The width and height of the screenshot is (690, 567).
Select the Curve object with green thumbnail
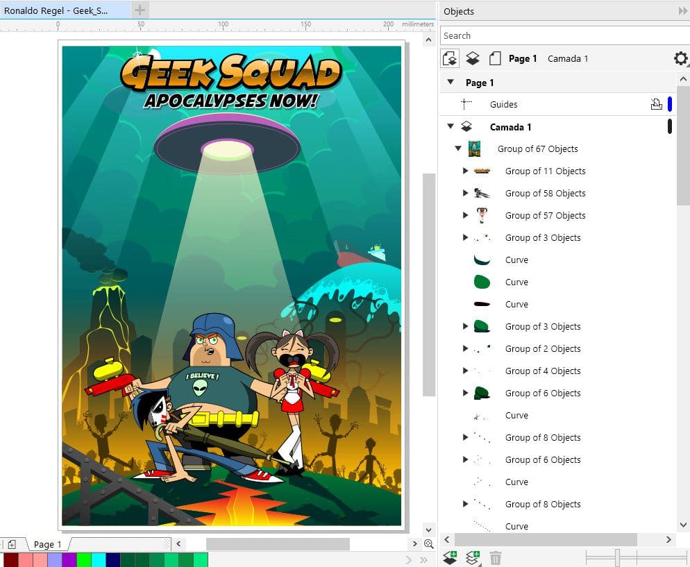517,282
